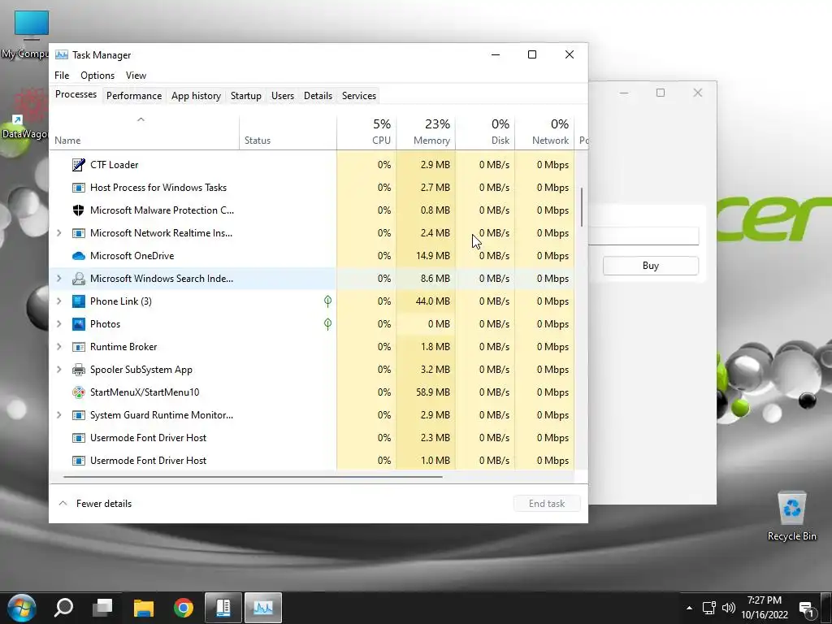The height and width of the screenshot is (624, 832).
Task: Open the Options menu
Action: (97, 76)
